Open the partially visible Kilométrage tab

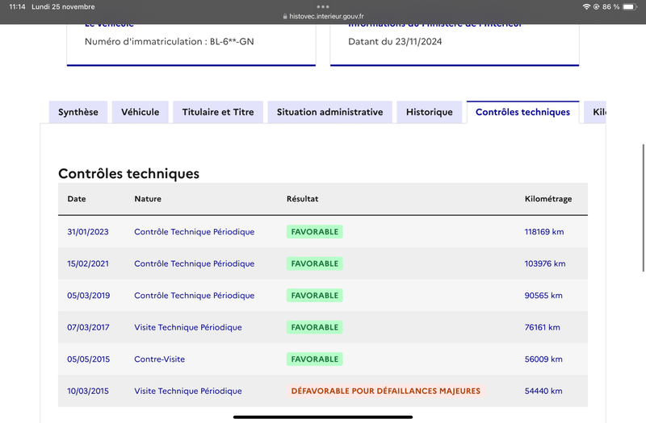595,112
